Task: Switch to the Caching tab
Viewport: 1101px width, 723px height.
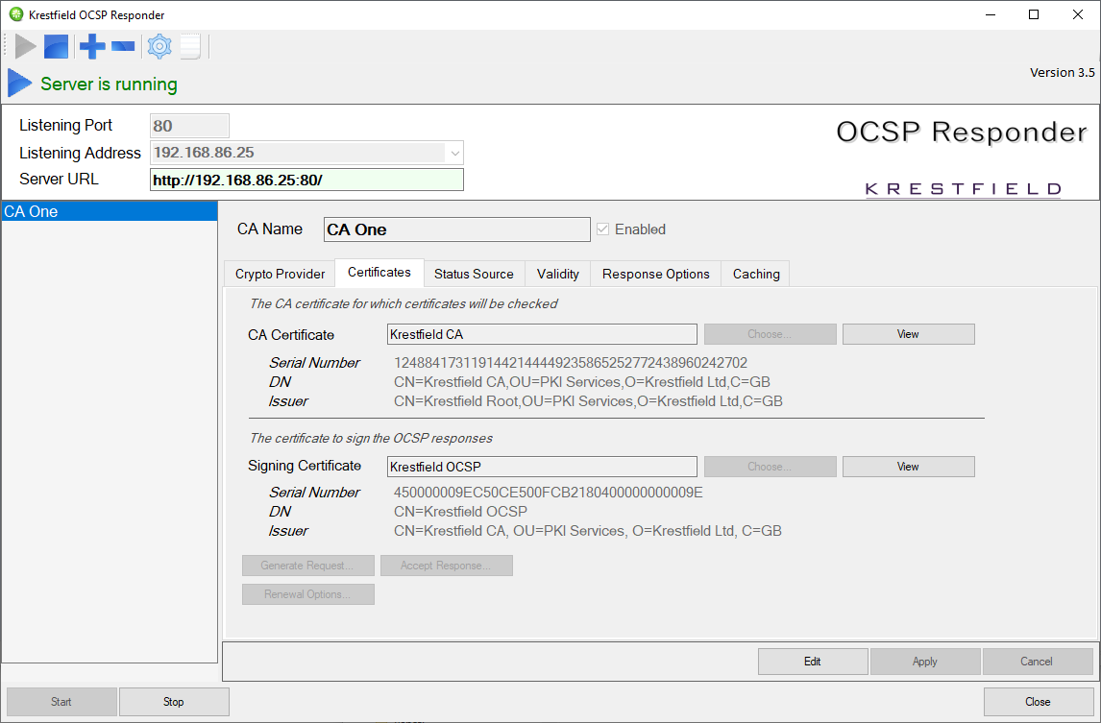Action: click(756, 274)
